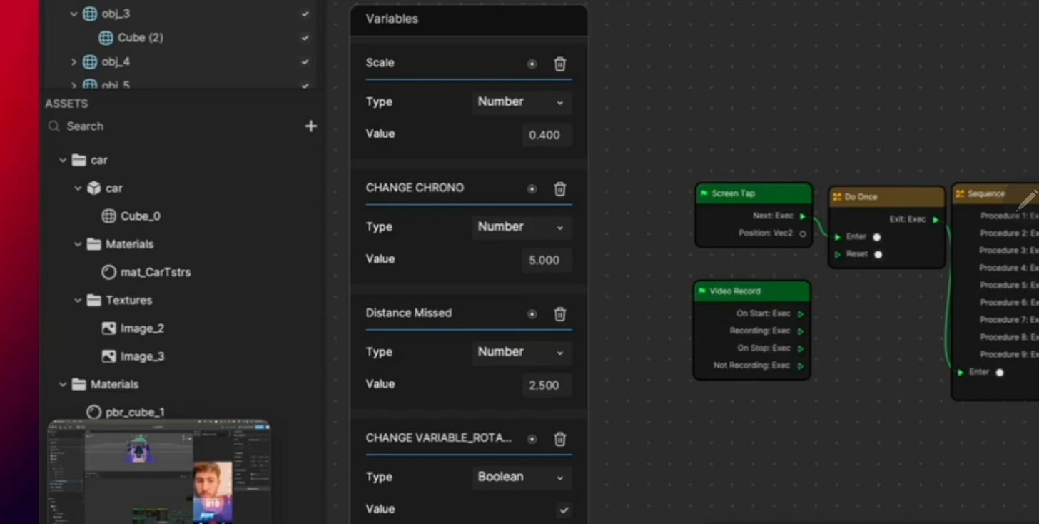This screenshot has height=524, width=1039.
Task: Click the Cube_0 mesh icon
Action: click(x=108, y=216)
